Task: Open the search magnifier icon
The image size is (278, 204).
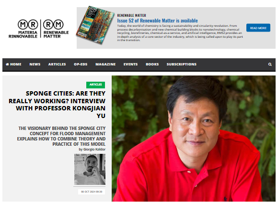Action: pyautogui.click(x=270, y=64)
